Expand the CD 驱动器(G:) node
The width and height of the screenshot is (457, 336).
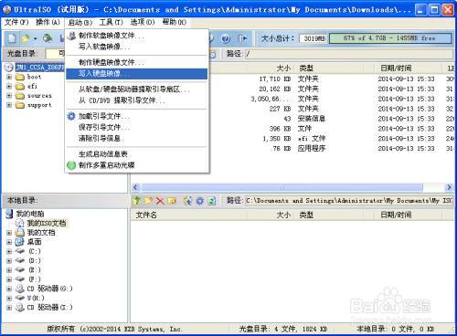(x=9, y=289)
